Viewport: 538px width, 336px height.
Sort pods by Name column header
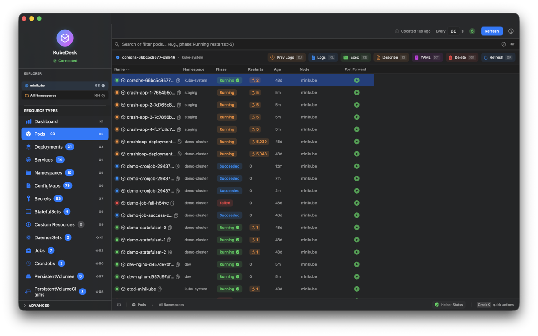[121, 69]
